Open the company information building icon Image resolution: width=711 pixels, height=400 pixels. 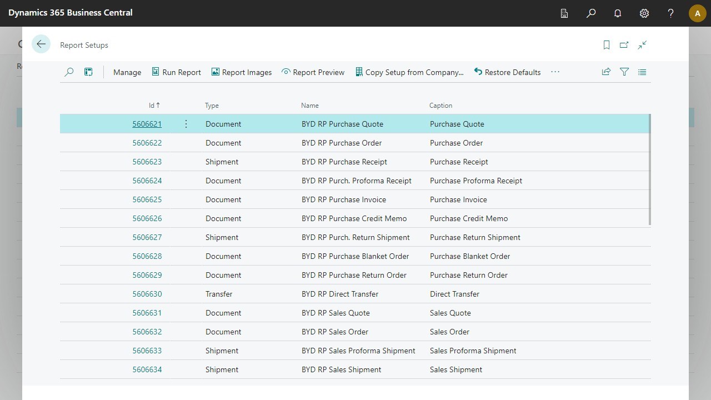[x=564, y=13]
